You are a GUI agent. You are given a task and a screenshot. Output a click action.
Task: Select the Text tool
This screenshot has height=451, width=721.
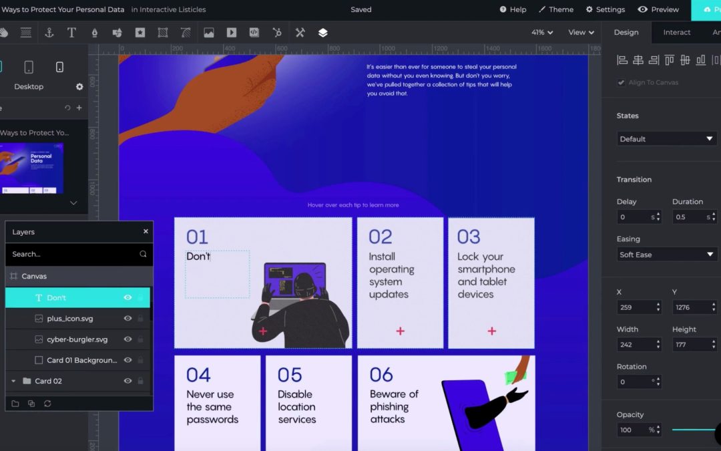pos(71,33)
